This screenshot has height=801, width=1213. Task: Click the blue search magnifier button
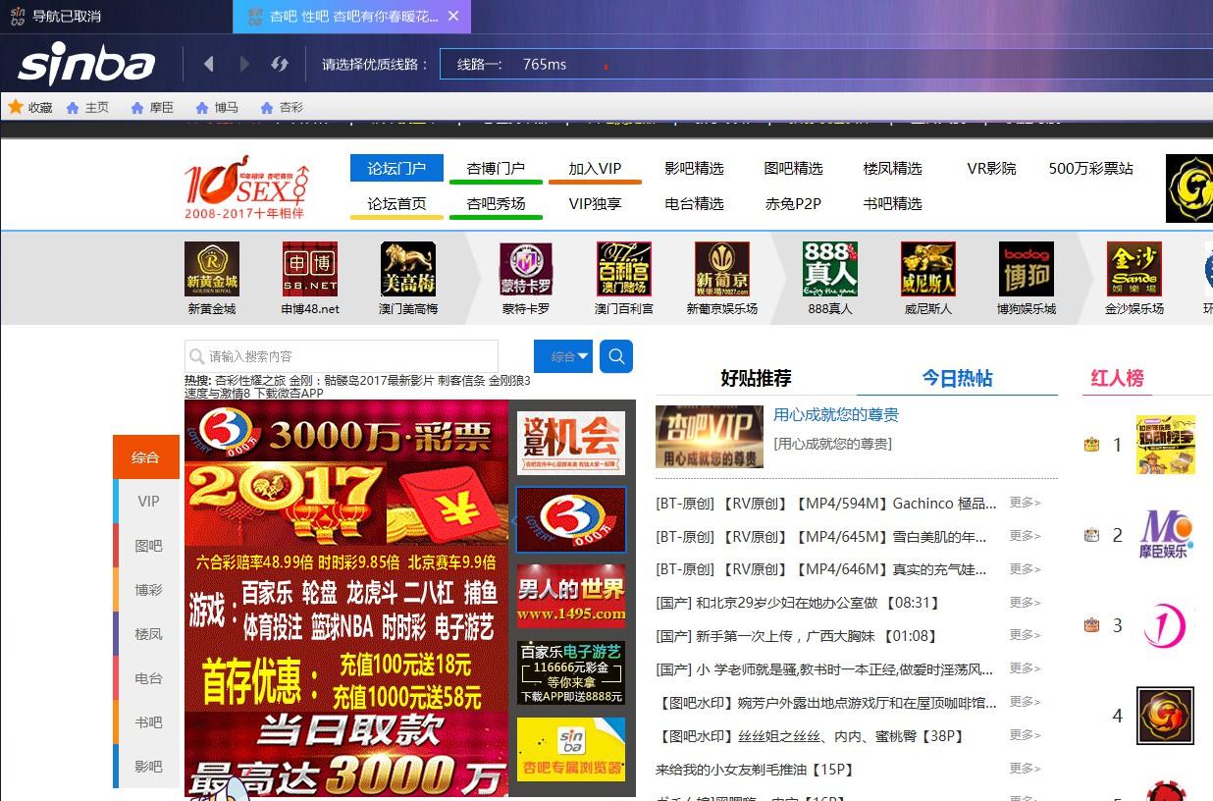[x=616, y=356]
